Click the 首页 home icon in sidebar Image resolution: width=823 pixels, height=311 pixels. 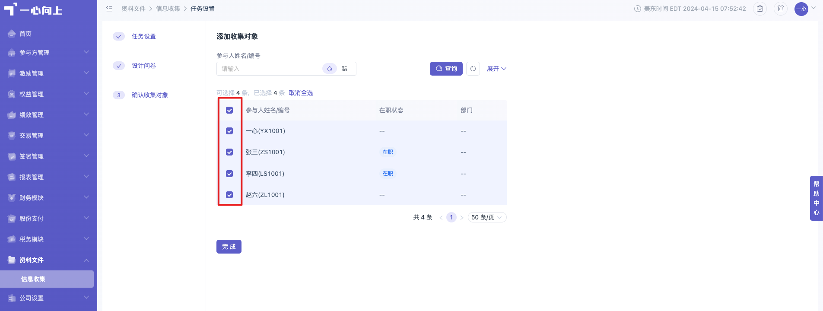click(12, 34)
